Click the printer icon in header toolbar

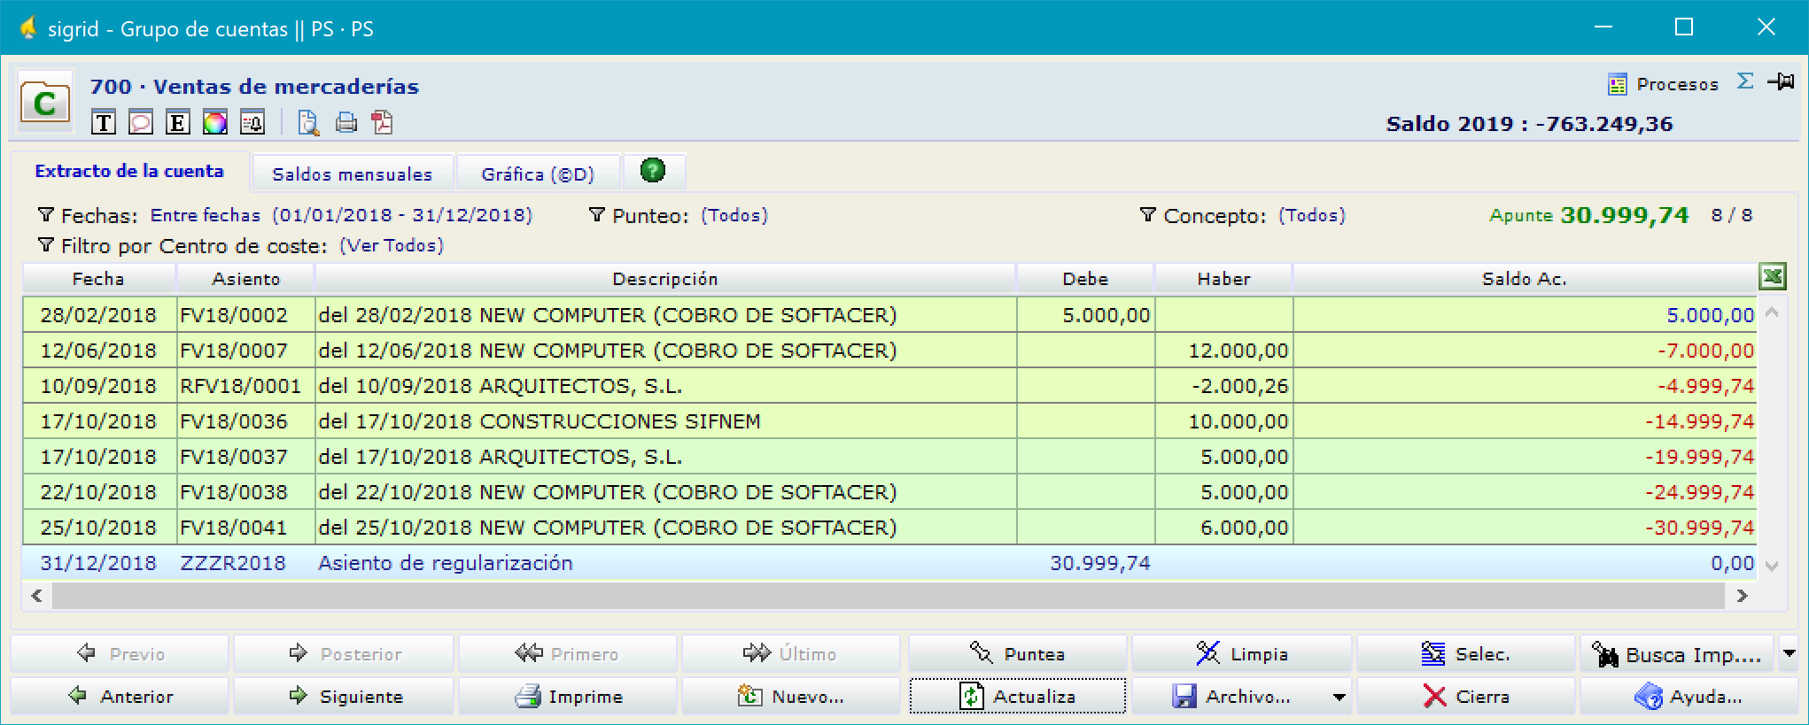click(346, 122)
